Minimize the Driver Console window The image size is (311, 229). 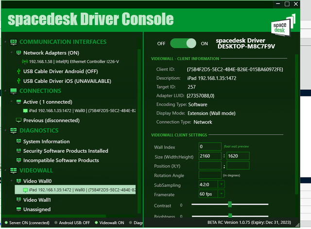click(x=278, y=4)
